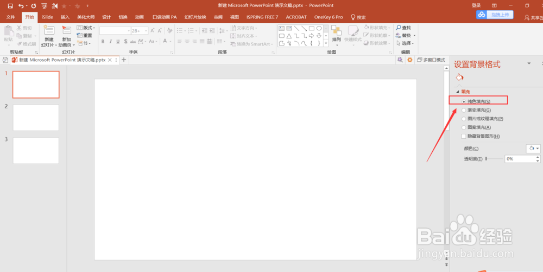Open the File (文件) menu

(11, 17)
